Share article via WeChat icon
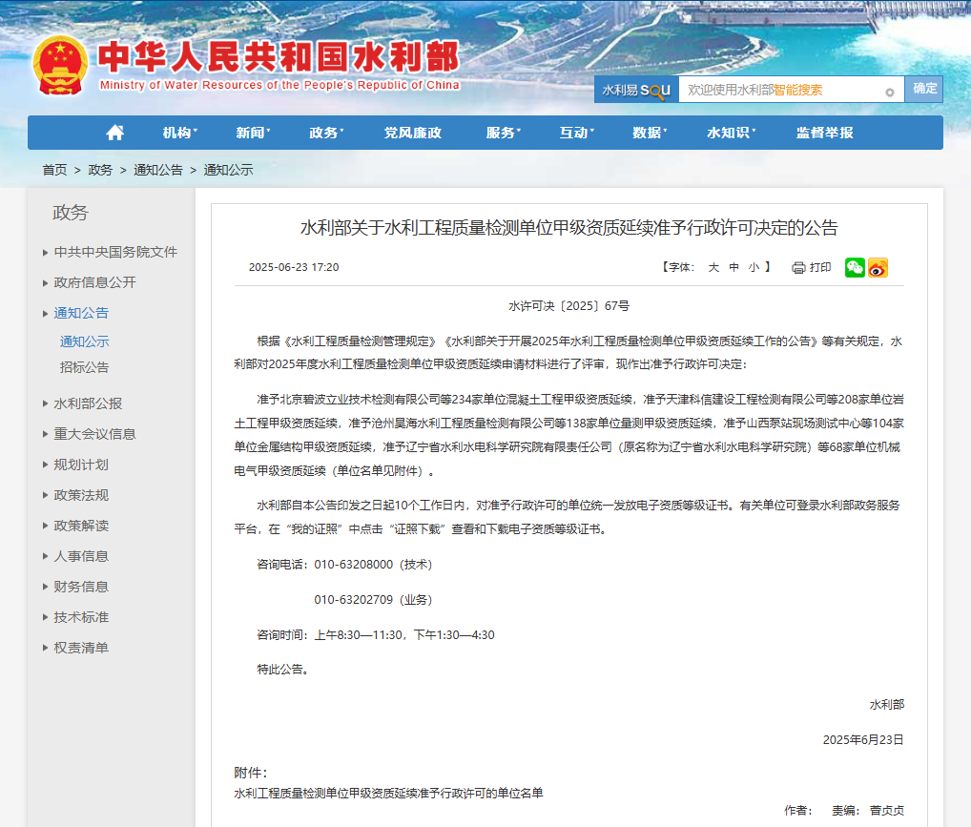The image size is (971, 827). coord(855,268)
